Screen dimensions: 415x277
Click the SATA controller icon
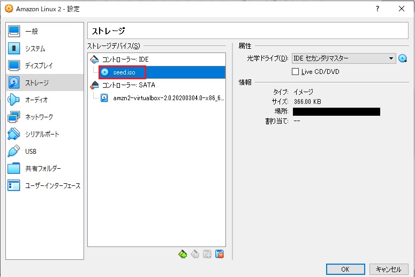tap(94, 85)
